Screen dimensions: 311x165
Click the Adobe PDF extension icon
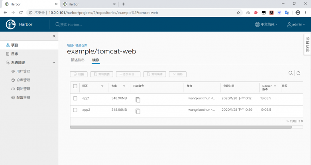[x=272, y=13]
